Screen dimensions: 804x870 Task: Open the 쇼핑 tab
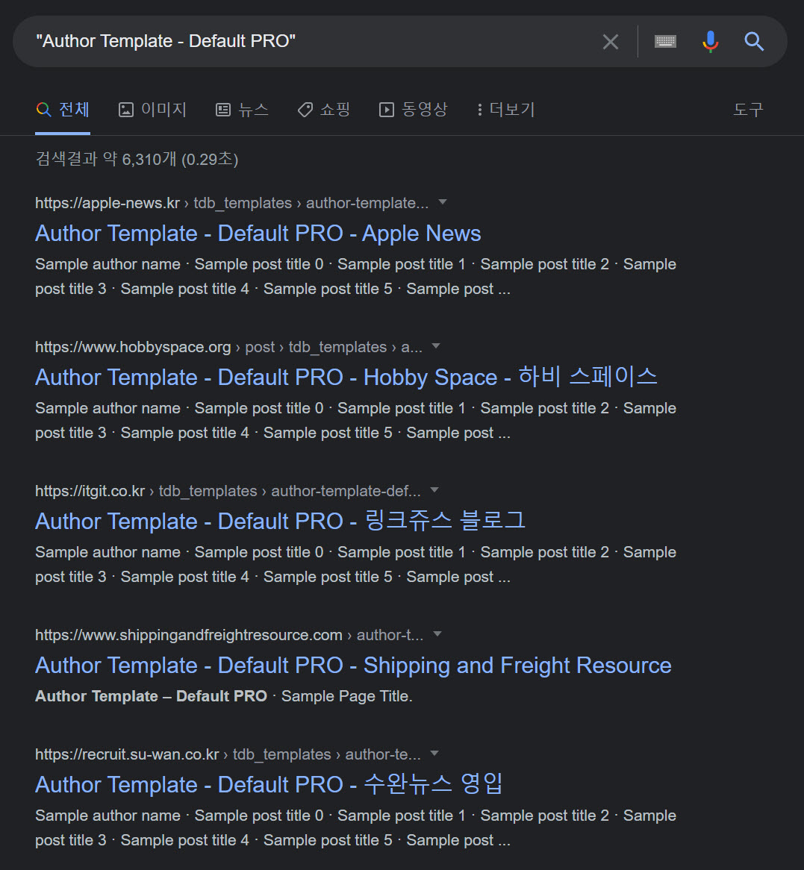(x=324, y=109)
